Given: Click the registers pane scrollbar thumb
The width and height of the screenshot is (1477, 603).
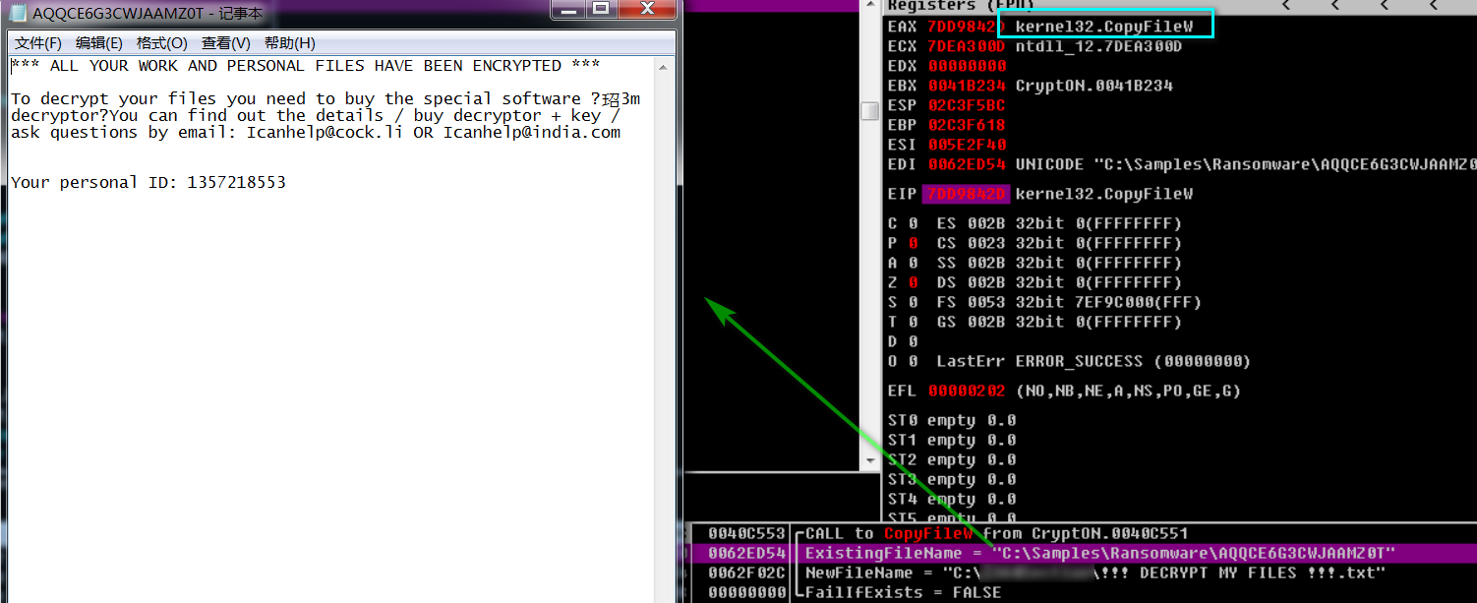Looking at the screenshot, I should (870, 110).
